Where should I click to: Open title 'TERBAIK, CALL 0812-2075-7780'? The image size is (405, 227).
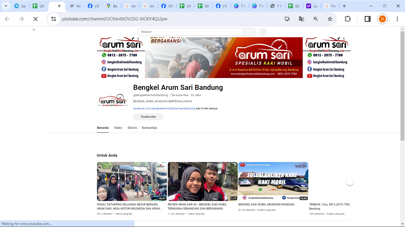coord(330,206)
